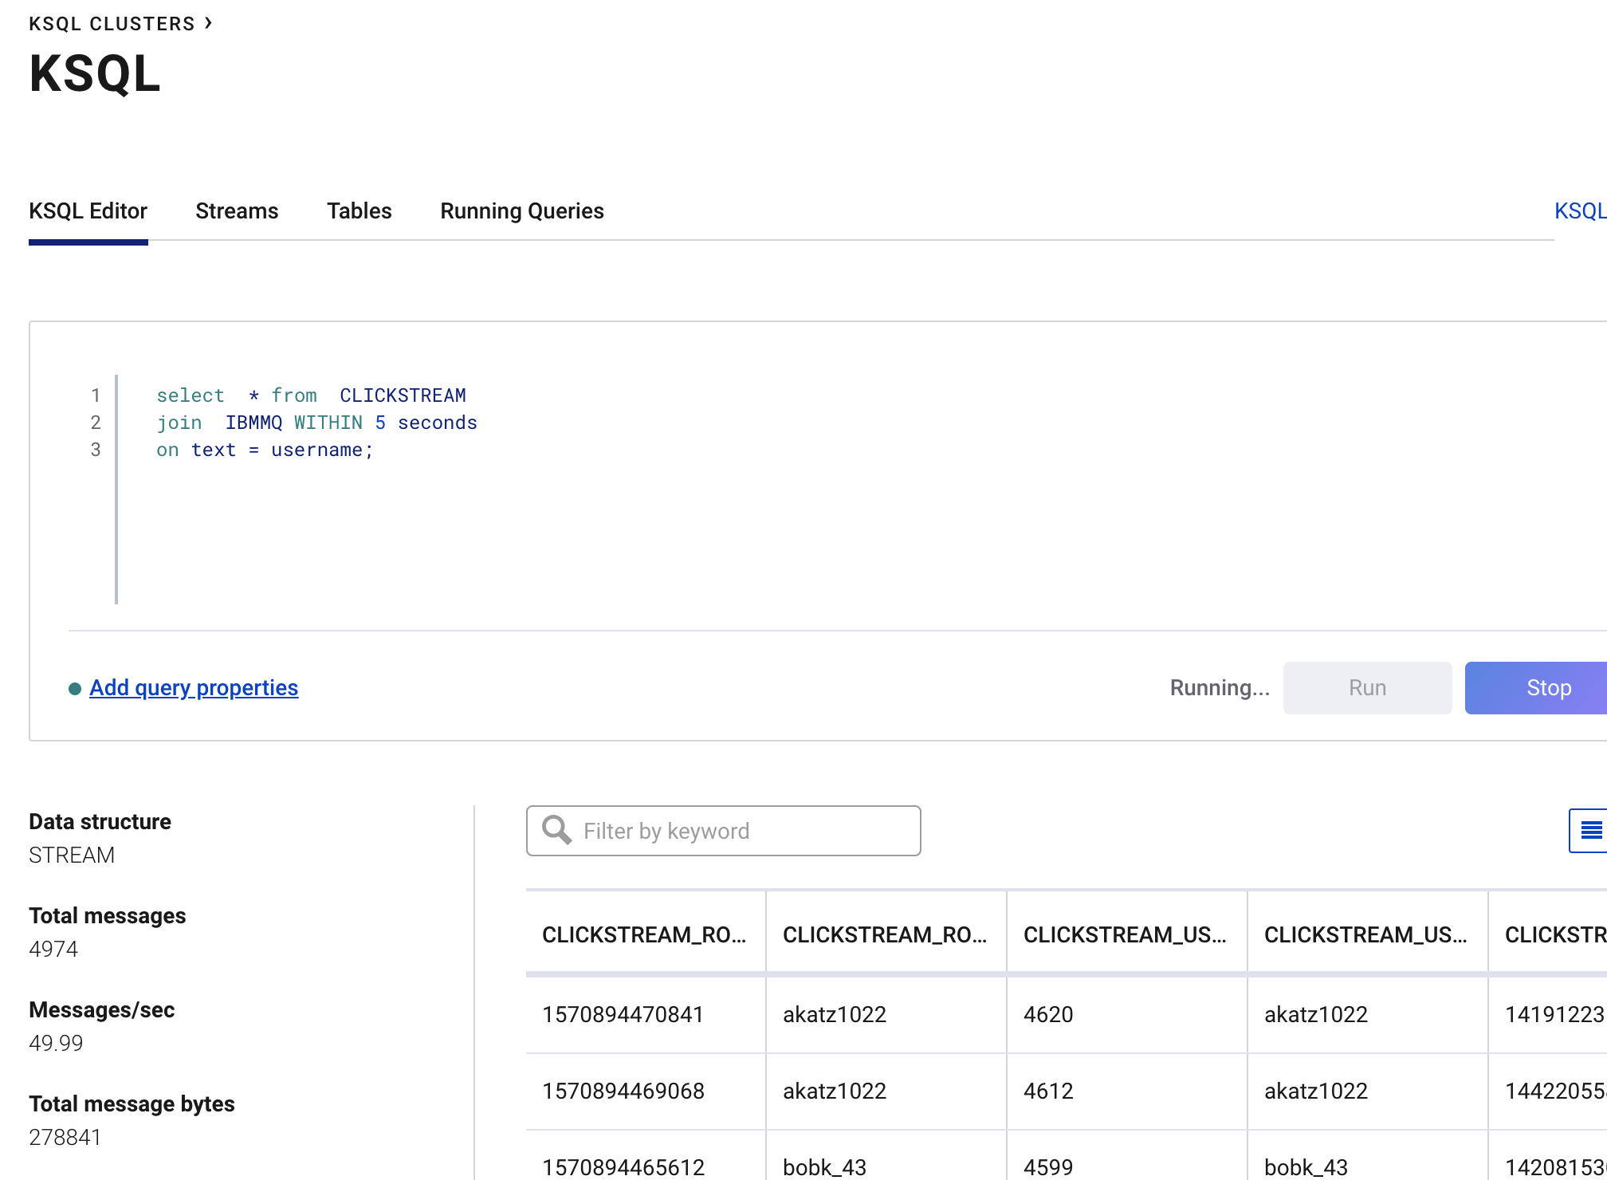Open the KSQL Clusters breadcrumb link
This screenshot has height=1180, width=1607.
click(x=112, y=24)
